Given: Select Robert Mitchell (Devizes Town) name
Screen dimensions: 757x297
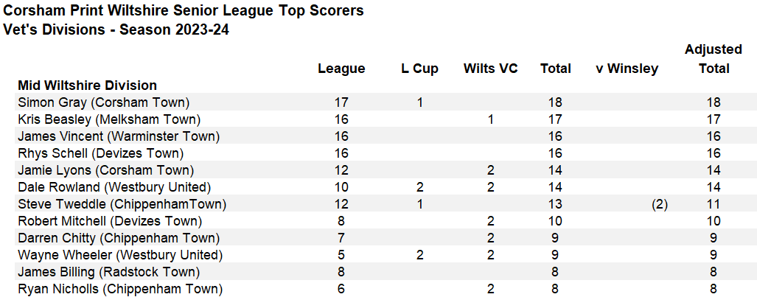Looking at the screenshot, I should click(x=109, y=221).
